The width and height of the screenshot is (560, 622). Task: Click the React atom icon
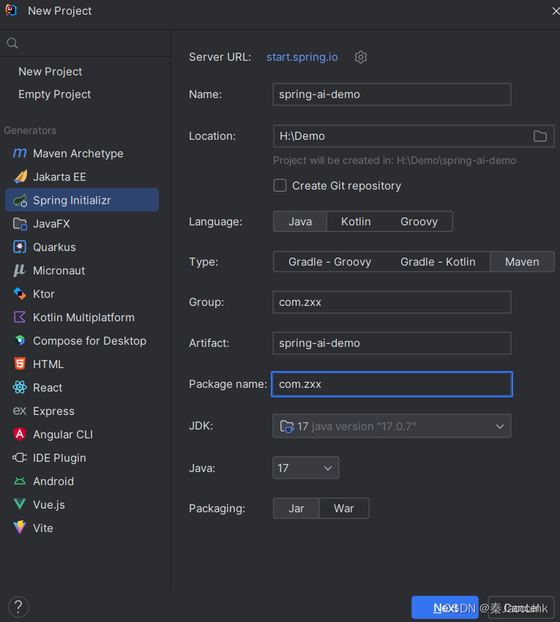click(20, 387)
